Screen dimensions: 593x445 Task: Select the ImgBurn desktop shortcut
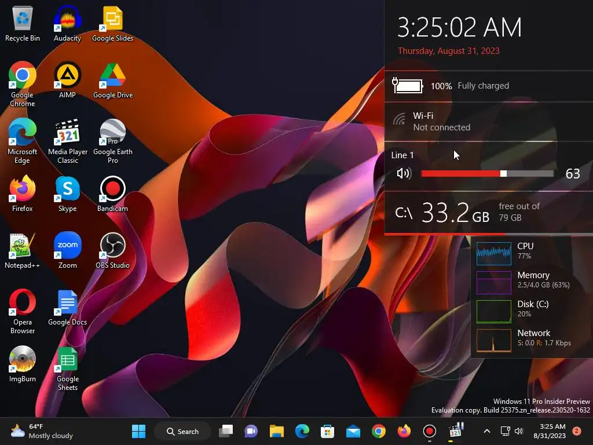click(23, 364)
